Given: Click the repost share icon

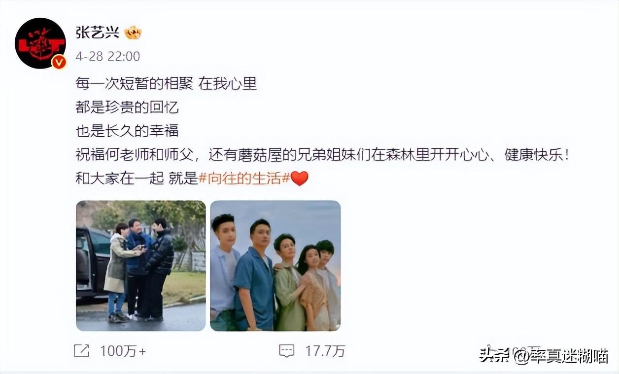Looking at the screenshot, I should 81,351.
